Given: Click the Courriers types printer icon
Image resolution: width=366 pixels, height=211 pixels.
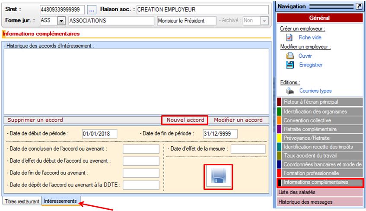Looking at the screenshot, I should point(290,91).
